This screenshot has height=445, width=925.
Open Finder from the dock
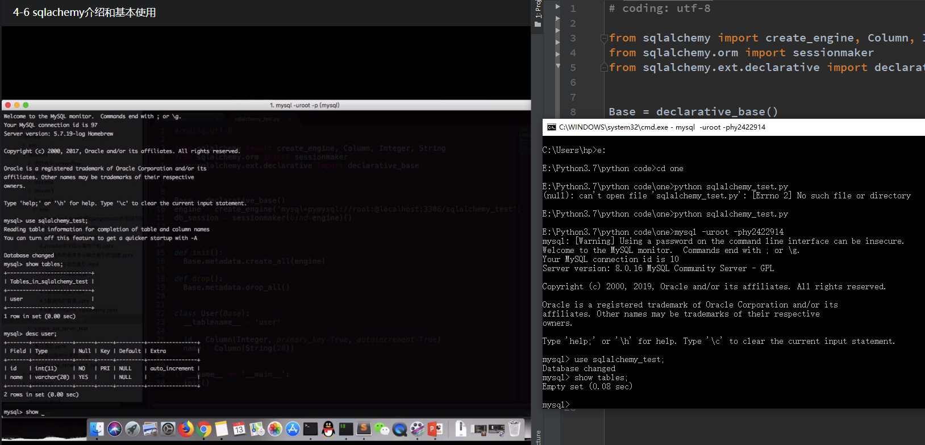point(97,429)
